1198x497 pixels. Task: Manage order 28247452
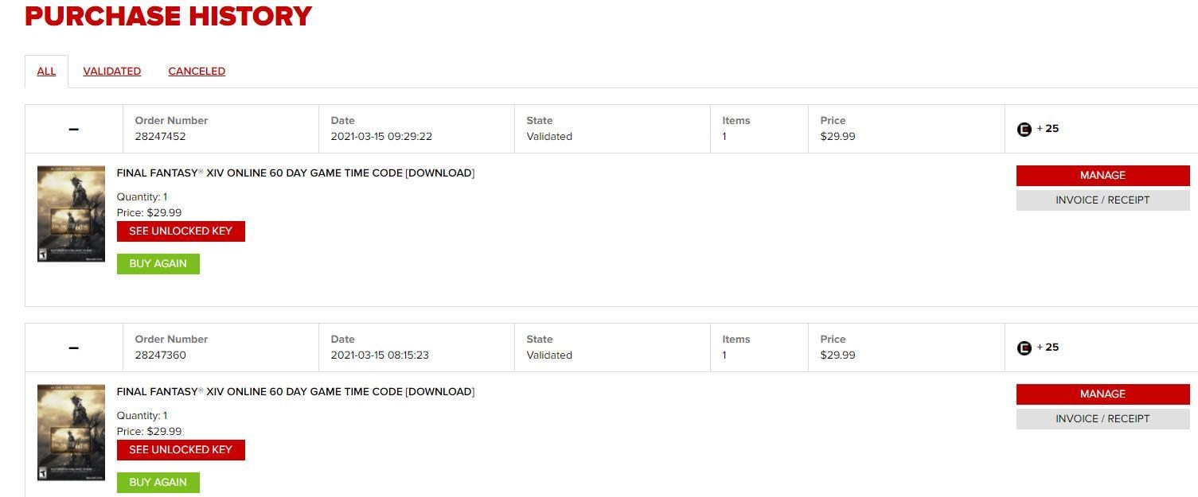(1102, 176)
